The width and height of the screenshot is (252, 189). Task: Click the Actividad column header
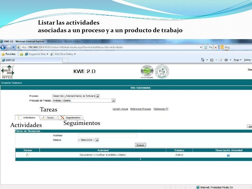(x=103, y=150)
